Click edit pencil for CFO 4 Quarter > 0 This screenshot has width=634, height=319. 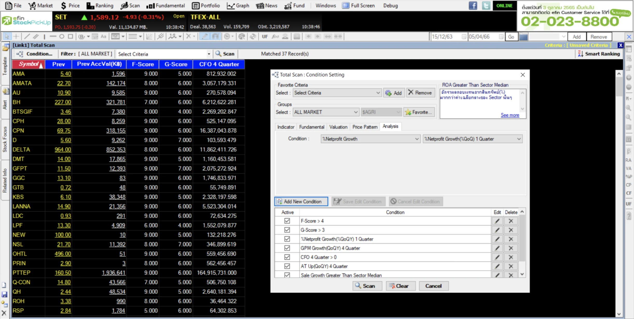click(497, 257)
